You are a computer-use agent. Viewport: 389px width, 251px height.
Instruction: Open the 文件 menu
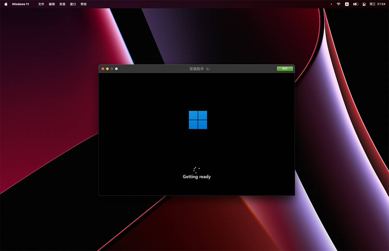coord(41,4)
